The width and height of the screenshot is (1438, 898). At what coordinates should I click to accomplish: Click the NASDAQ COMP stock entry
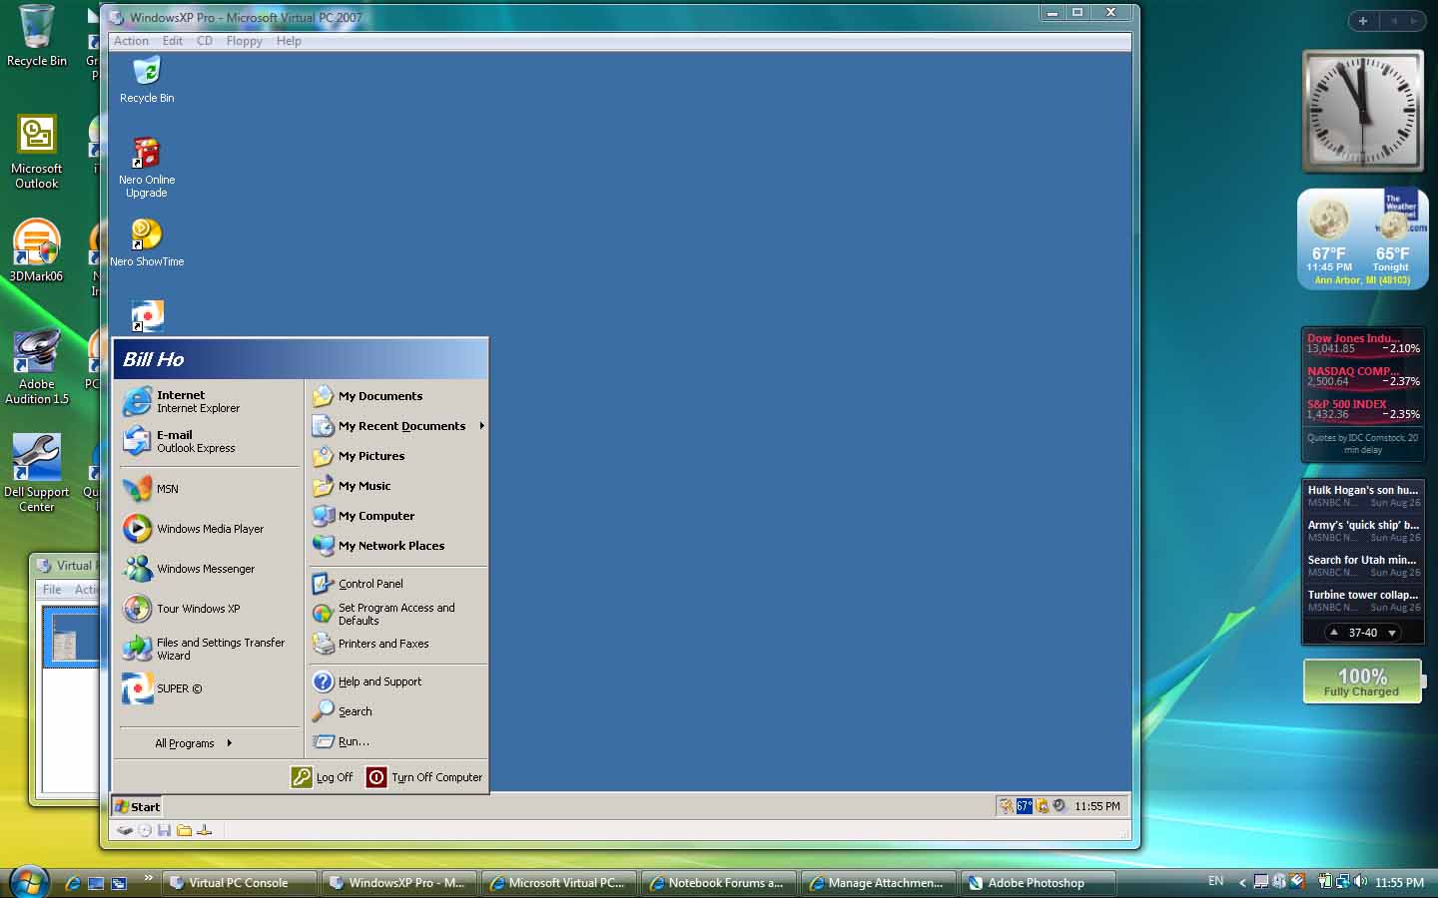pyautogui.click(x=1363, y=376)
